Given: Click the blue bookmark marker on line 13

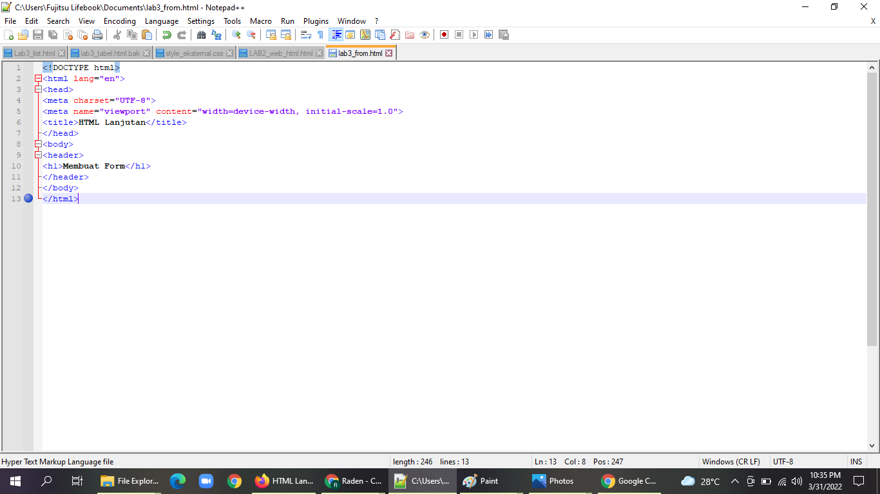Looking at the screenshot, I should [28, 198].
